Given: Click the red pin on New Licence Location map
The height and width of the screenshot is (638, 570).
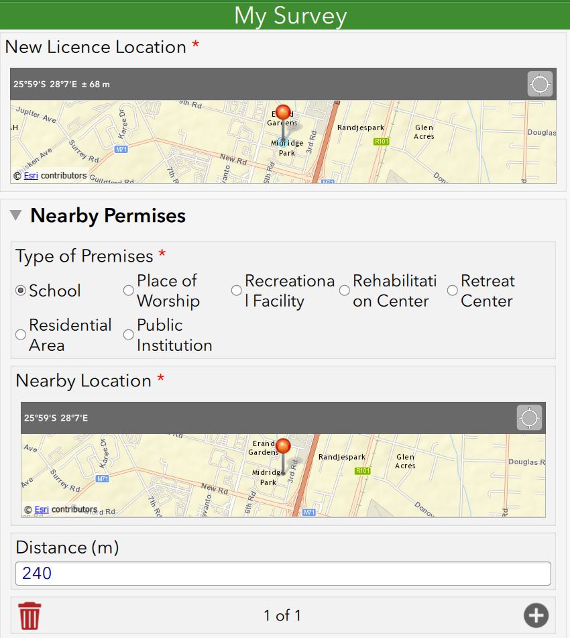Looking at the screenshot, I should click(x=284, y=113).
